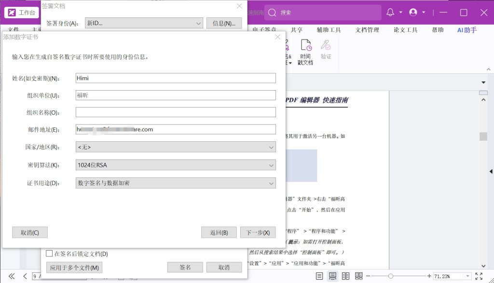Open the user account avatar icon

coord(413,13)
